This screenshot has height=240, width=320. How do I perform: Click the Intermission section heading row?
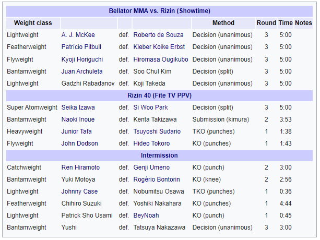tap(159, 155)
